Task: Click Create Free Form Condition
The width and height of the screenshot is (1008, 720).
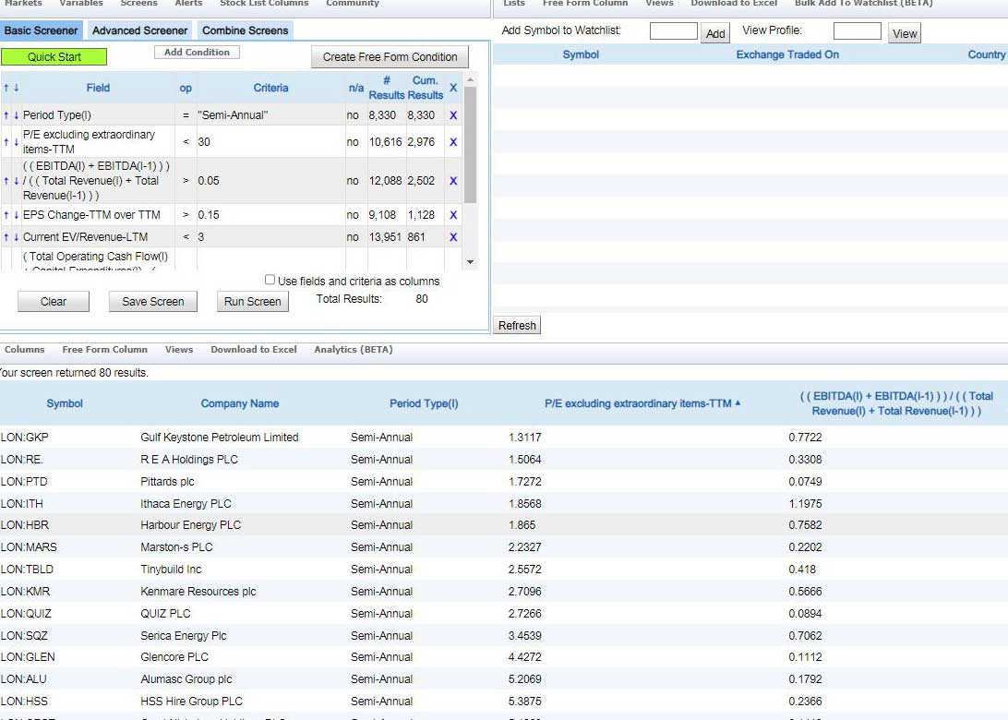Action: [x=389, y=56]
